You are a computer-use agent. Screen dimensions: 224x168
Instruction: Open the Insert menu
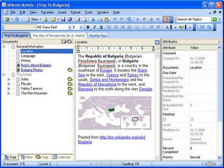tap(62, 12)
